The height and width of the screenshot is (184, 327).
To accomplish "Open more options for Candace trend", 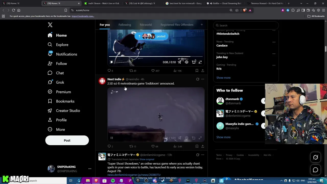I will click(x=274, y=42).
